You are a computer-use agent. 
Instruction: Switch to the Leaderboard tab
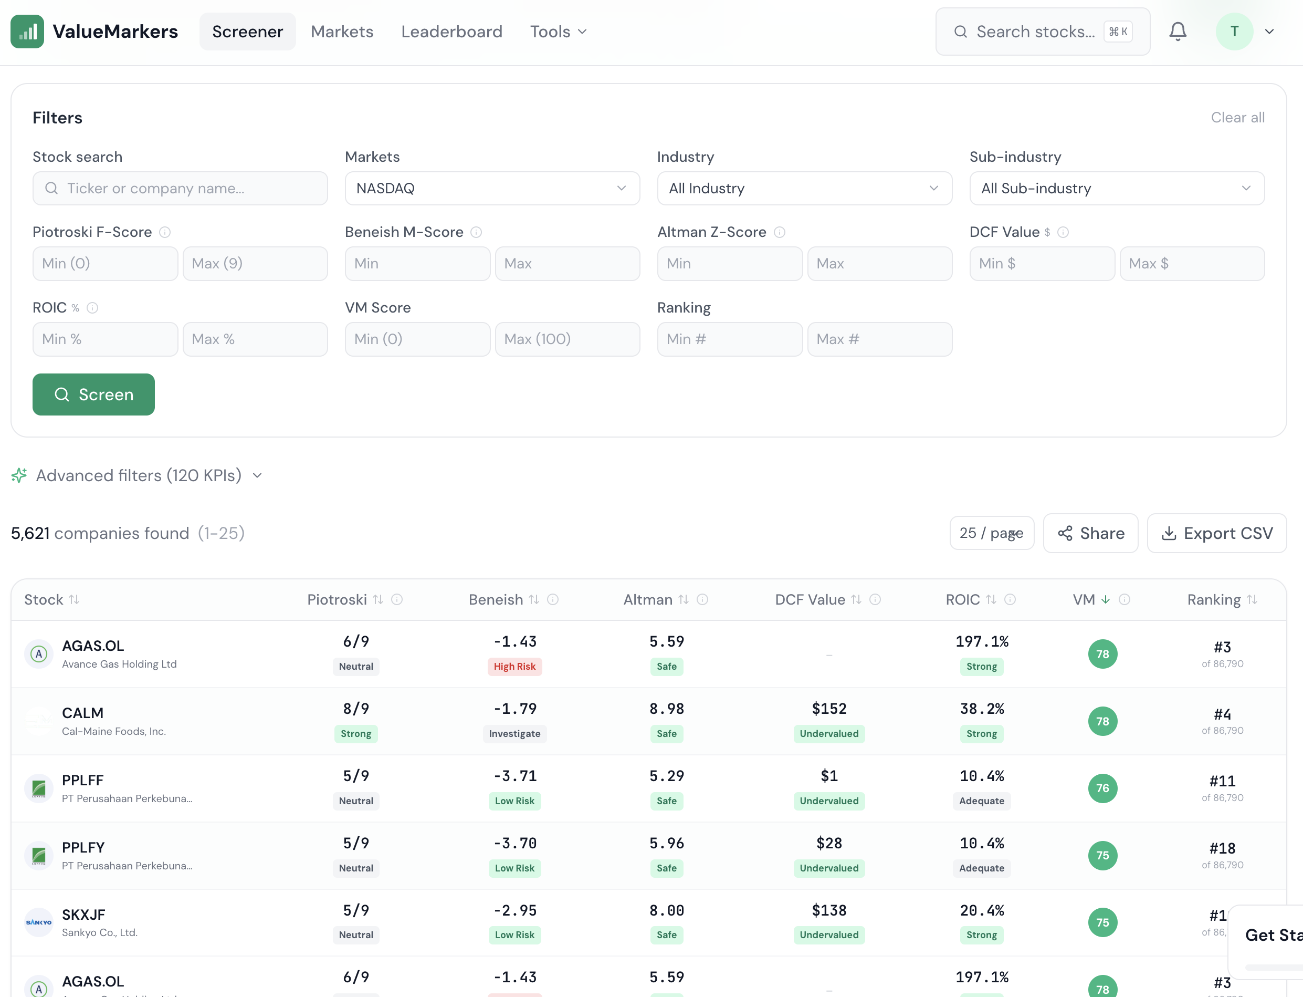[451, 32]
